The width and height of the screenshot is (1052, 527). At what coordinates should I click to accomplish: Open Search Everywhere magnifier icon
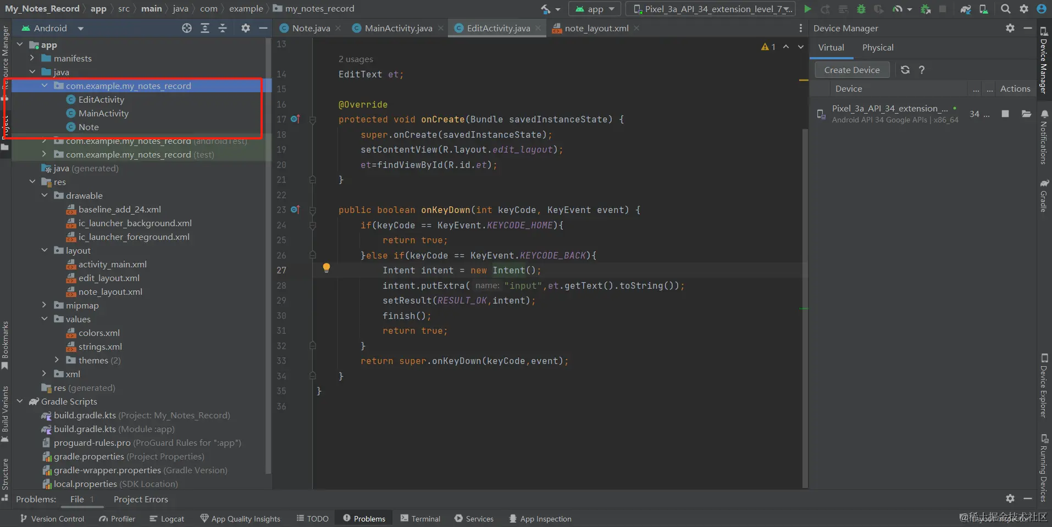click(x=1005, y=9)
